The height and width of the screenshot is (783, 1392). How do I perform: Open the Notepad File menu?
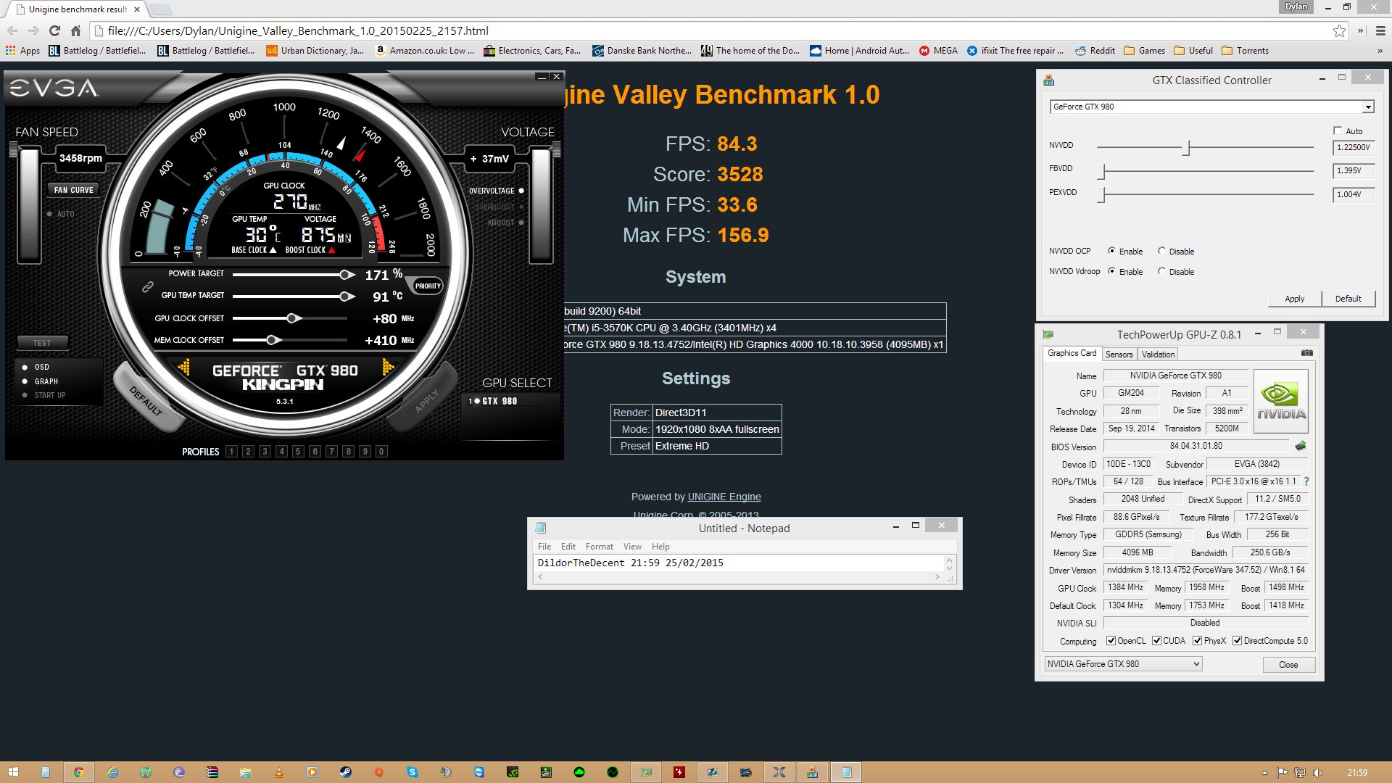[544, 547]
